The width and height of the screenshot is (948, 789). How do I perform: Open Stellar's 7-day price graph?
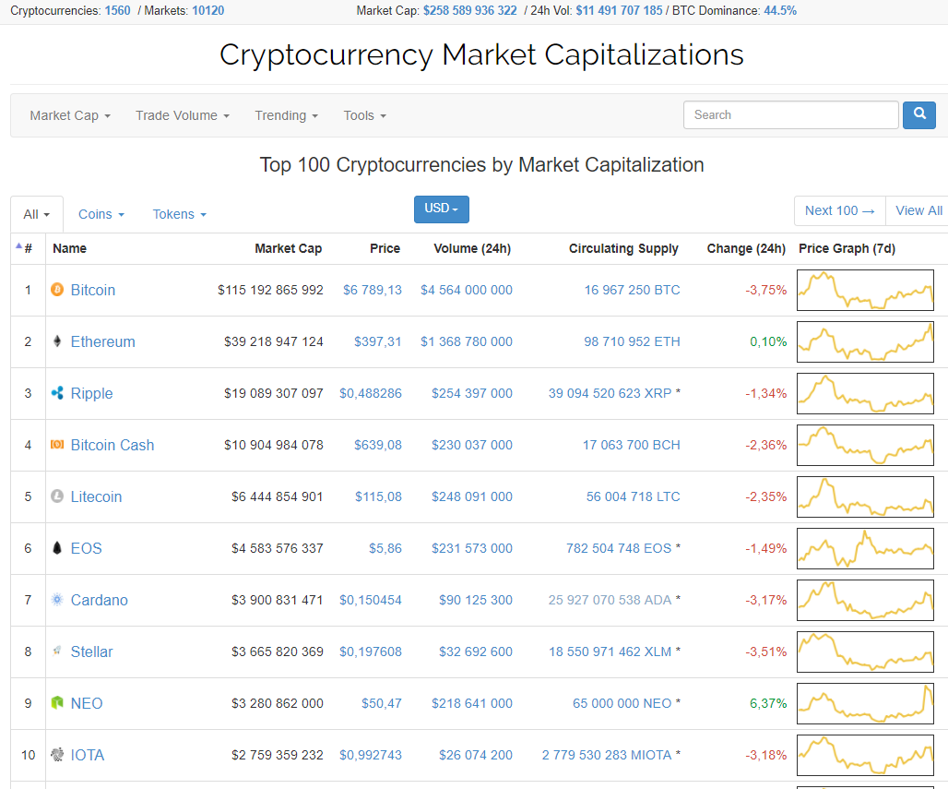pos(865,652)
